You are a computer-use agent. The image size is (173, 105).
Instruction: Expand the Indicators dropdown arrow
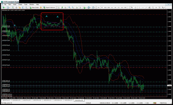pos(86,7)
